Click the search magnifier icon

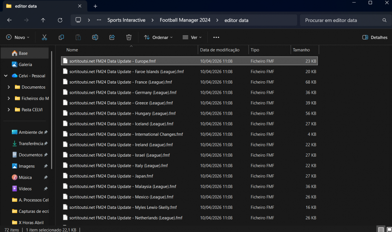pos(384,20)
